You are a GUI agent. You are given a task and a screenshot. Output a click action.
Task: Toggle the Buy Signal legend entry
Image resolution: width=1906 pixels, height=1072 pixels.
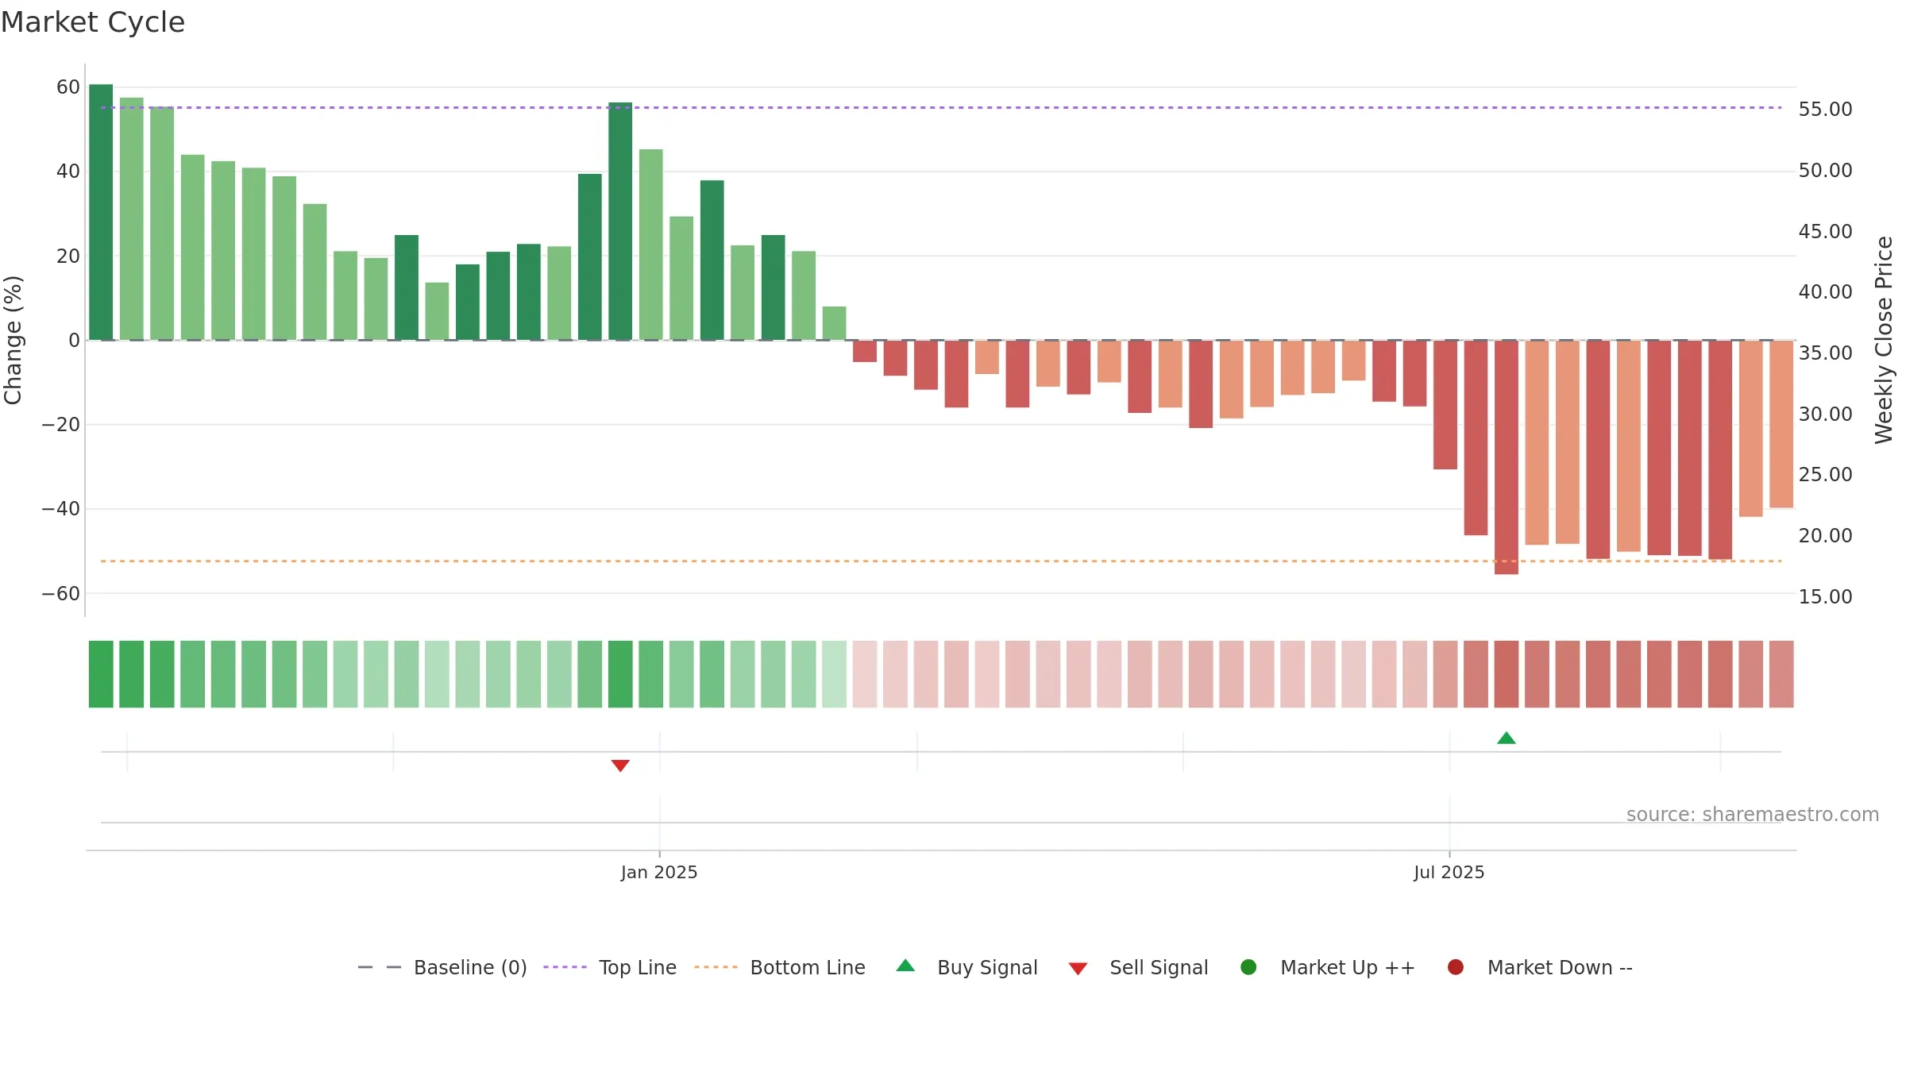coord(967,967)
